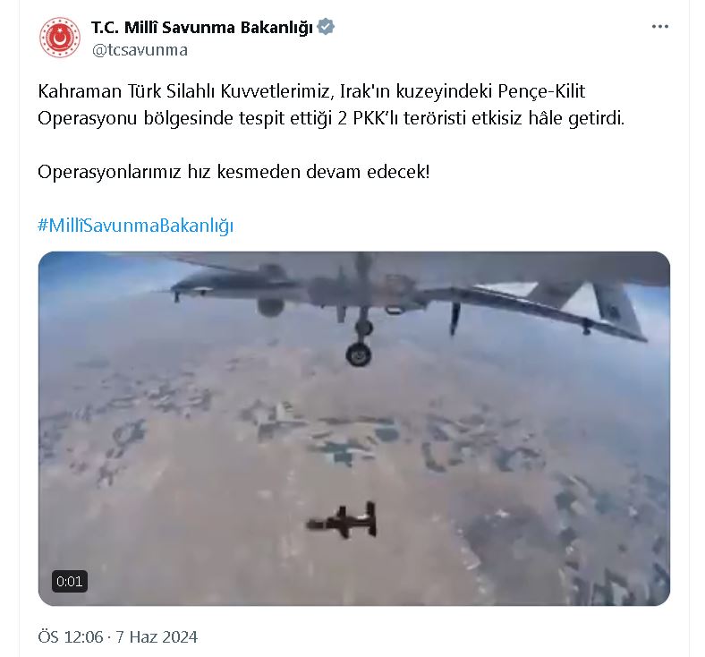The image size is (705, 657).
Task: Click the blue verified badge icon
Action: (x=326, y=27)
